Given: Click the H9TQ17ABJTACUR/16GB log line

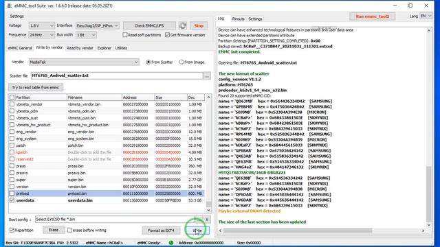Looking at the screenshot, I should pyautogui.click(x=252, y=172).
